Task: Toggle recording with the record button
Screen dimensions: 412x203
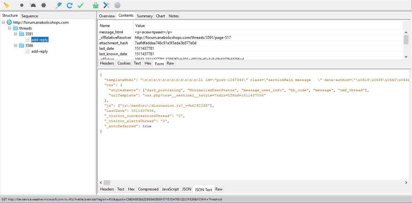Action: click(22, 5)
